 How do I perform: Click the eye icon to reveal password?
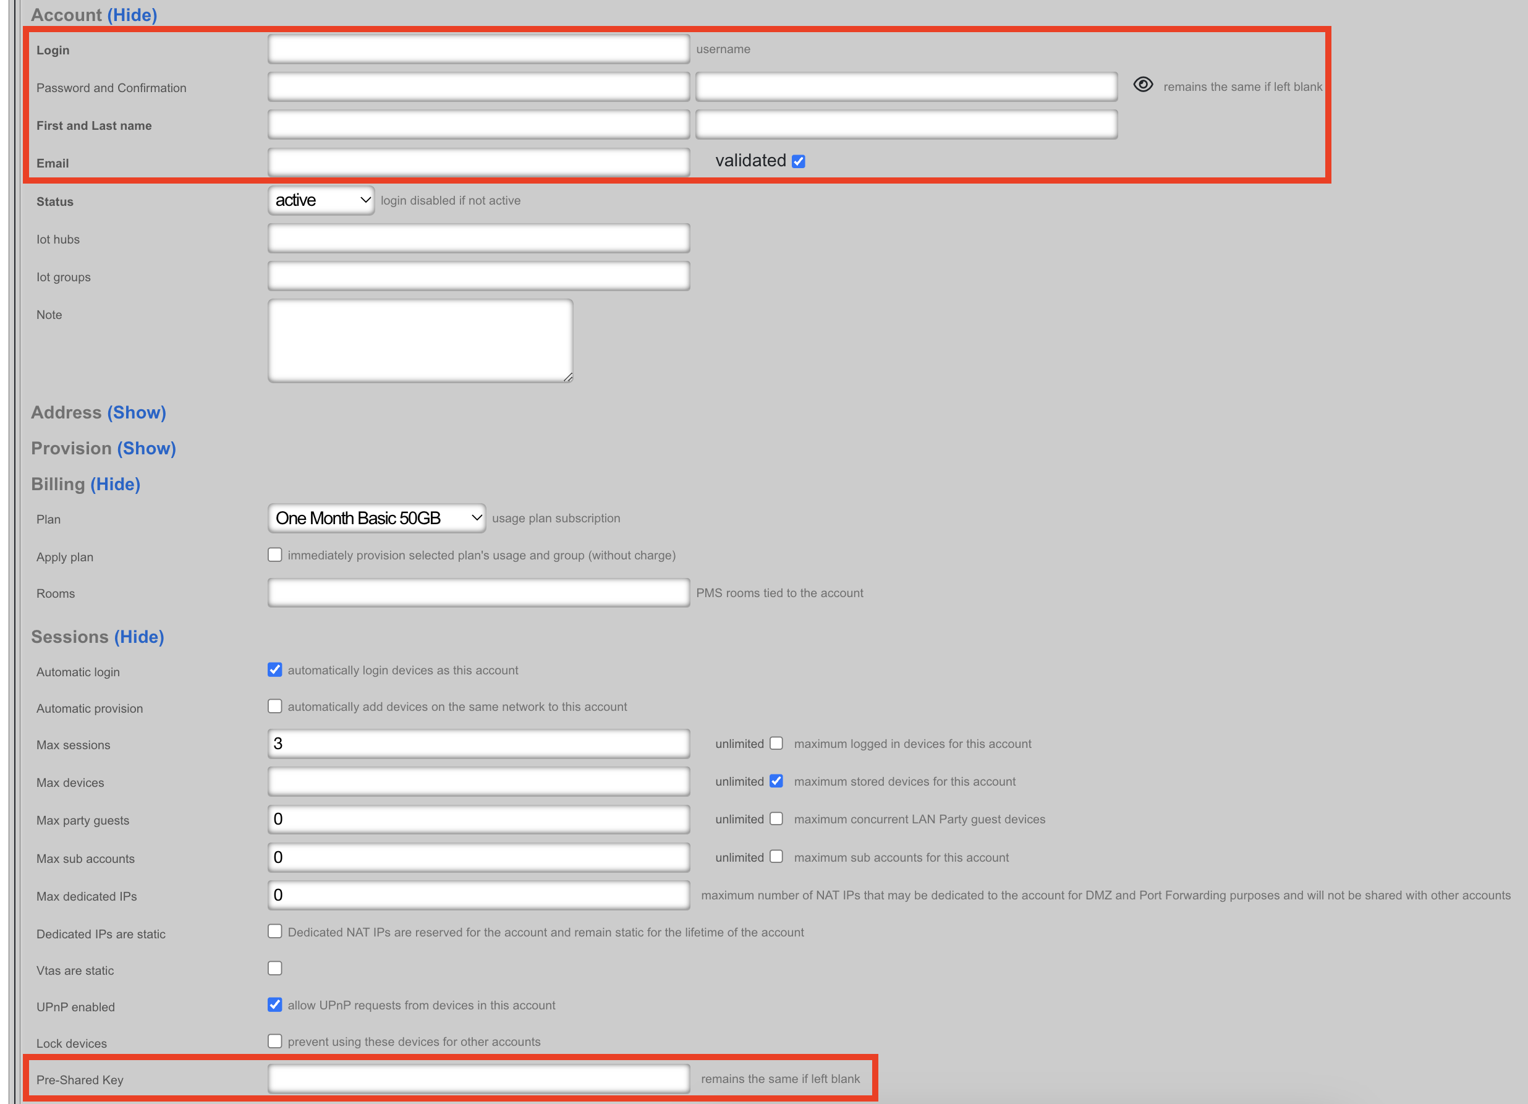click(x=1143, y=85)
